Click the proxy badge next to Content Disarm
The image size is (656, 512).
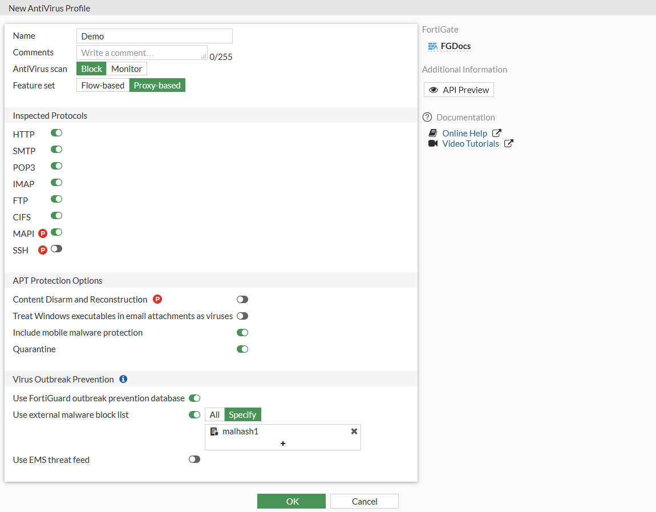coord(157,299)
